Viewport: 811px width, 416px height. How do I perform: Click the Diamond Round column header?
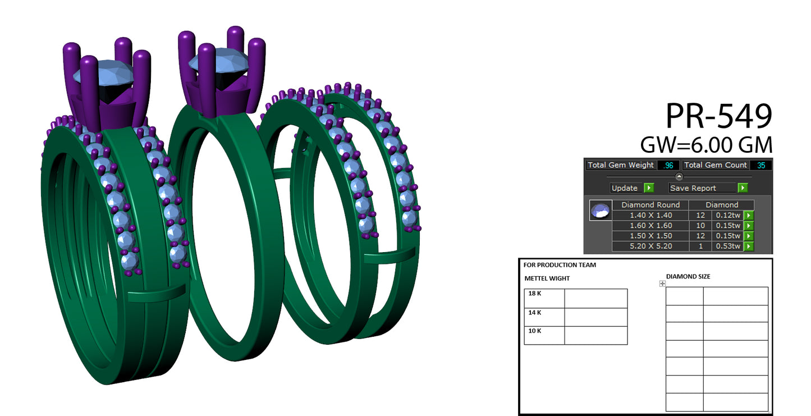(x=650, y=205)
